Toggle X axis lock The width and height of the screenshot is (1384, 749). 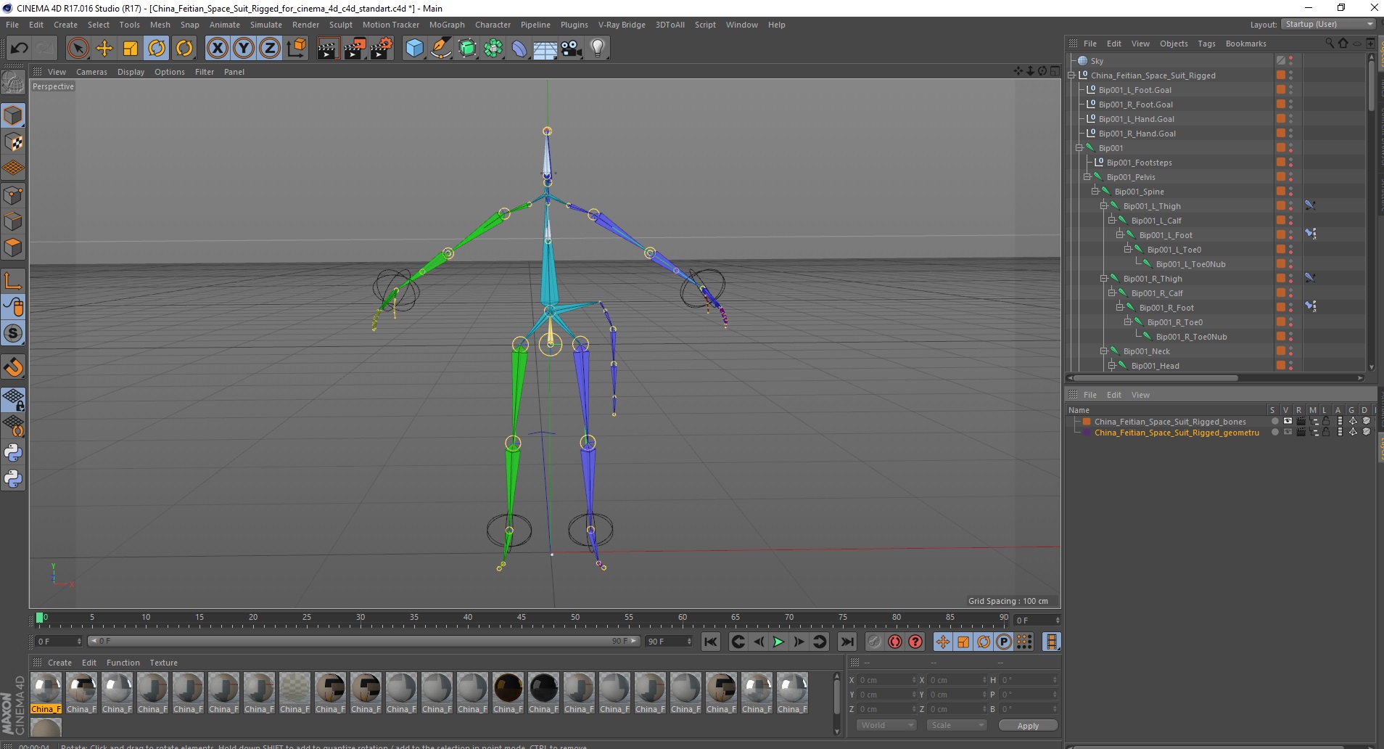pos(217,49)
